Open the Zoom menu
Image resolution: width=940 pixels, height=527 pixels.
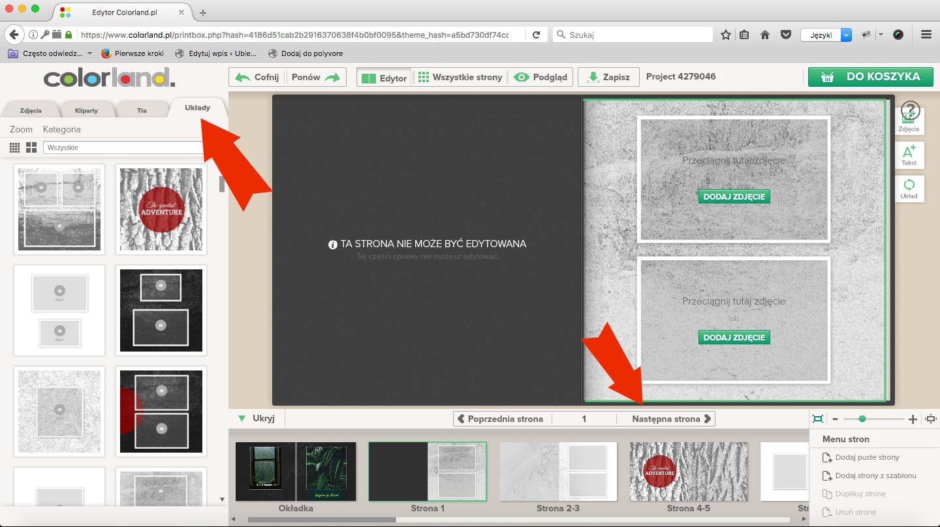21,129
